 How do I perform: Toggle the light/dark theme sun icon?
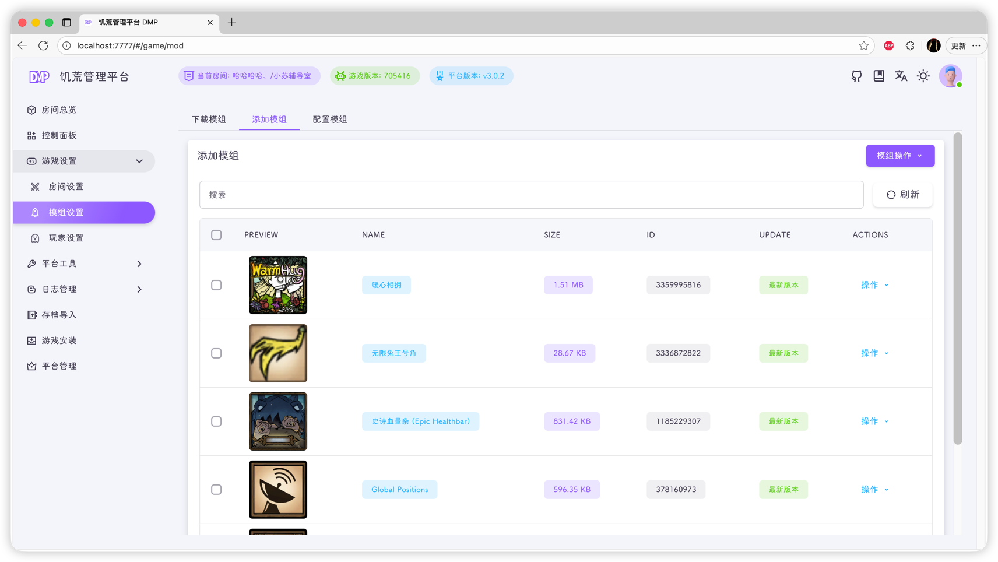point(923,76)
